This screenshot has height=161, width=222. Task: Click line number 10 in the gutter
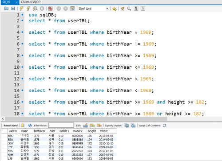point(17,67)
